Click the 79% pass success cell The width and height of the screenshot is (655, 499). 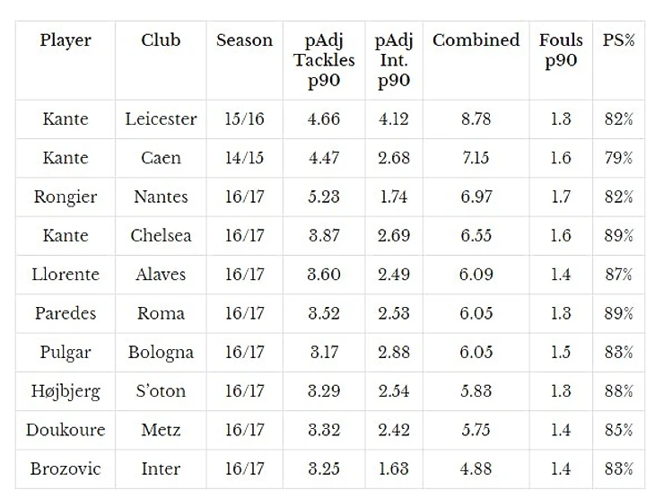click(x=619, y=158)
